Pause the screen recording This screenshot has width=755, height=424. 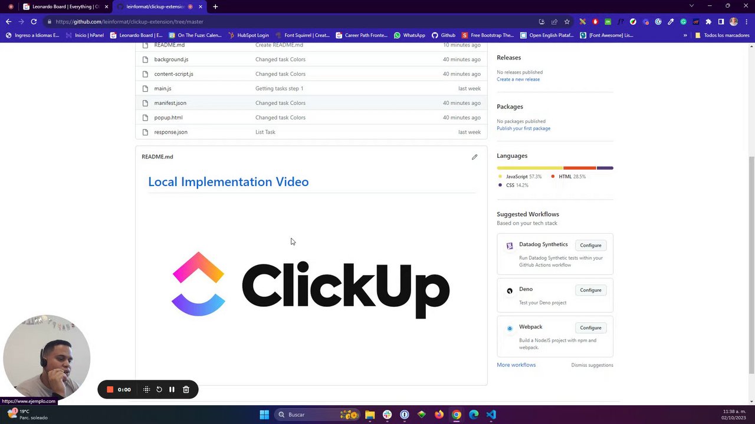pos(172,389)
